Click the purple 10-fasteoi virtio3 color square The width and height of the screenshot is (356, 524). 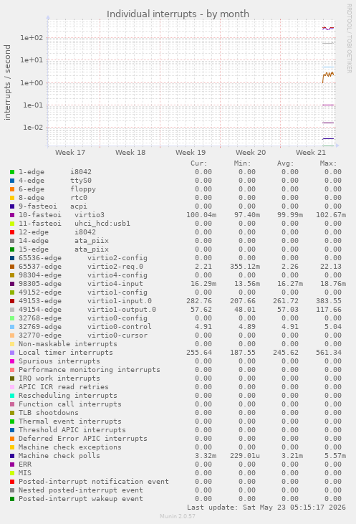pos(12,215)
